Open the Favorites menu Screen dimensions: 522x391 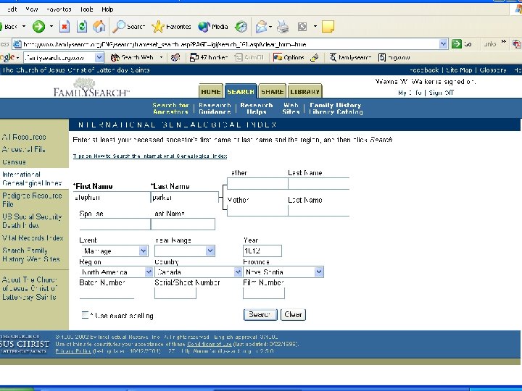[59, 9]
